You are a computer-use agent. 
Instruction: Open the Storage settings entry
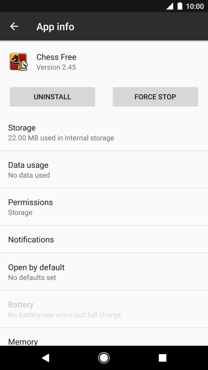pyautogui.click(x=104, y=132)
